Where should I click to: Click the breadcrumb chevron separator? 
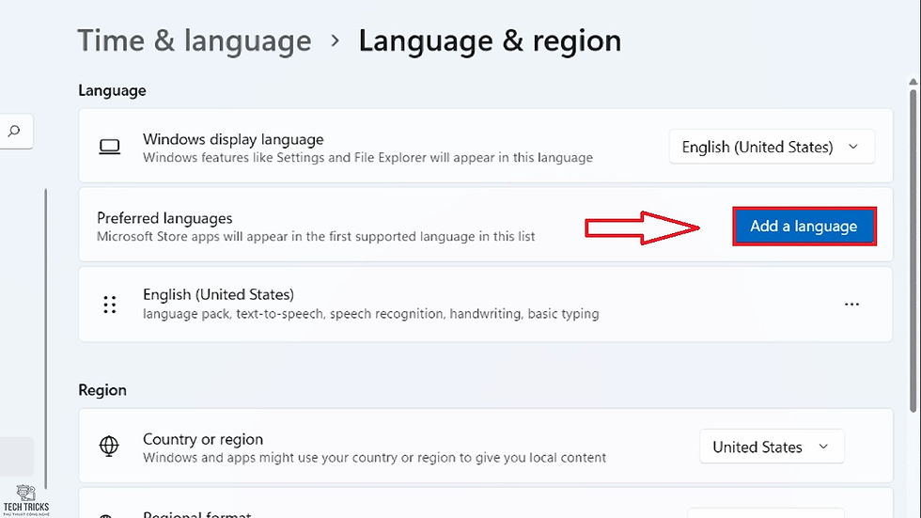(x=335, y=40)
